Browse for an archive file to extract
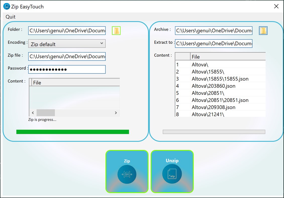The height and width of the screenshot is (198, 284). click(263, 30)
